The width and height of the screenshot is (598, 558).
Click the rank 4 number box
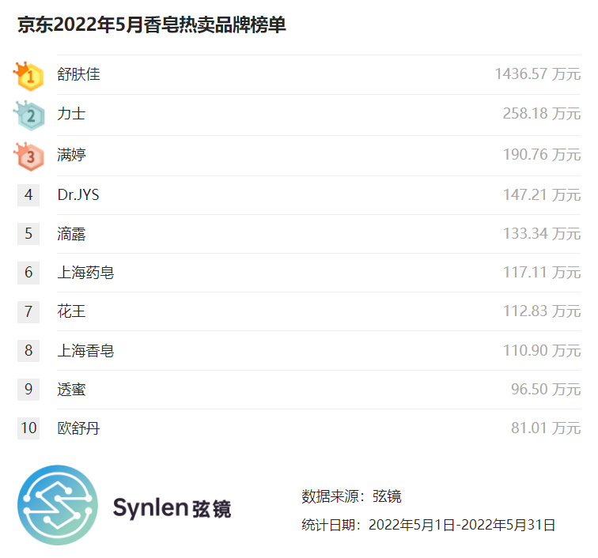[x=28, y=194]
